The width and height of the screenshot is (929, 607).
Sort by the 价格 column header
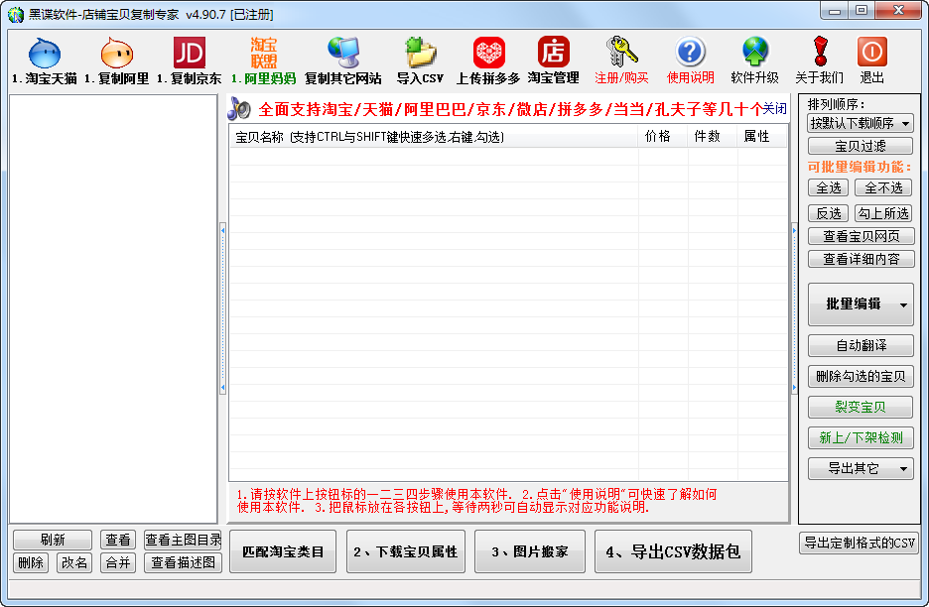point(663,137)
